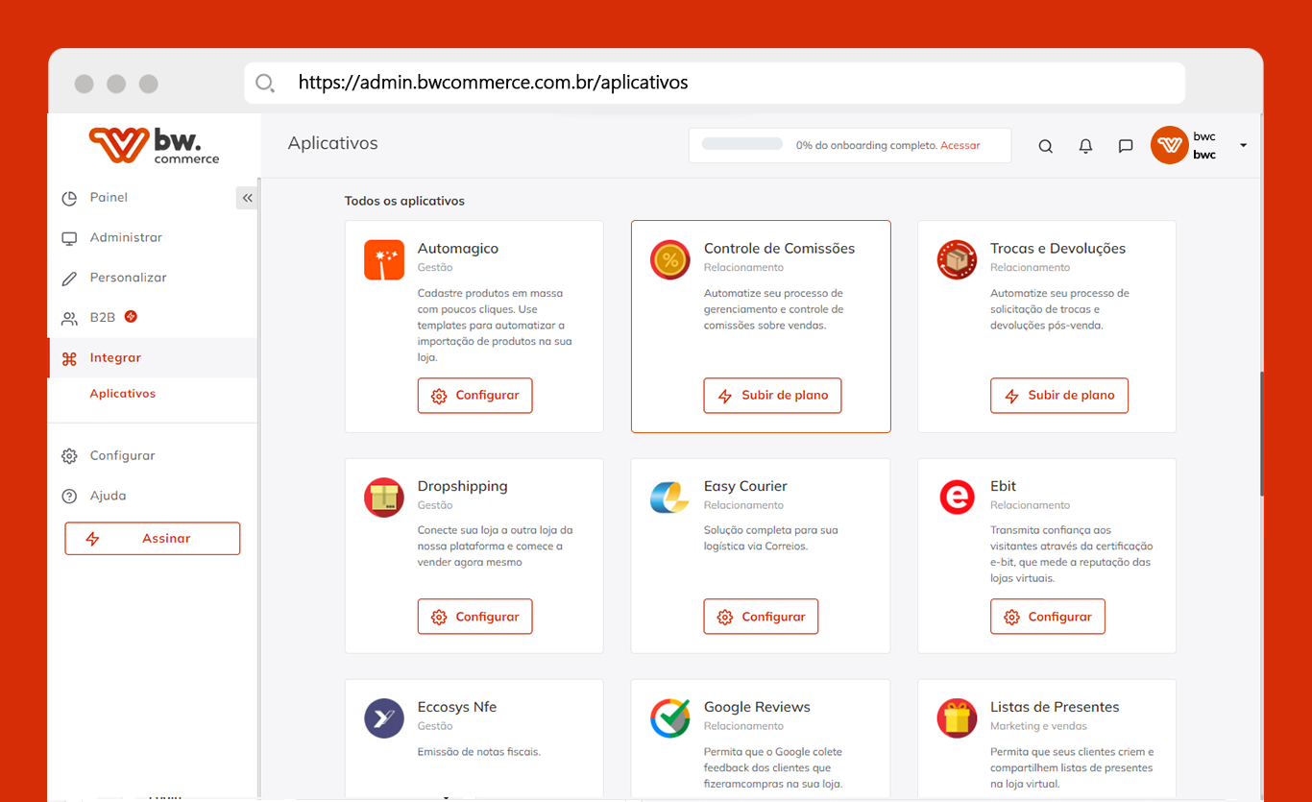Click the 'Emissão de notas fiscais.' description
The width and height of the screenshot is (1312, 802).
point(479,752)
